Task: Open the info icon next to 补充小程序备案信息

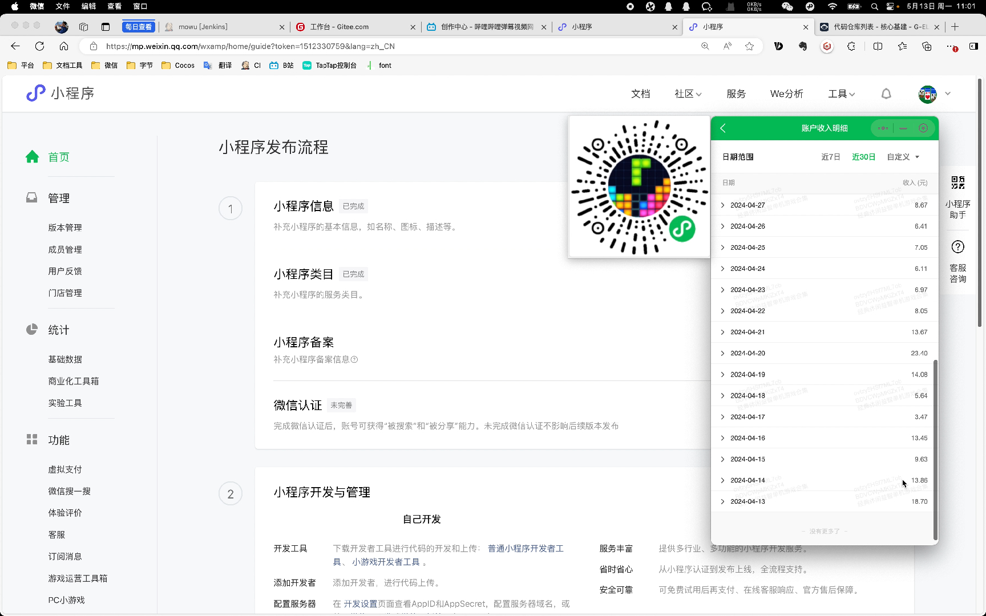Action: (x=354, y=359)
